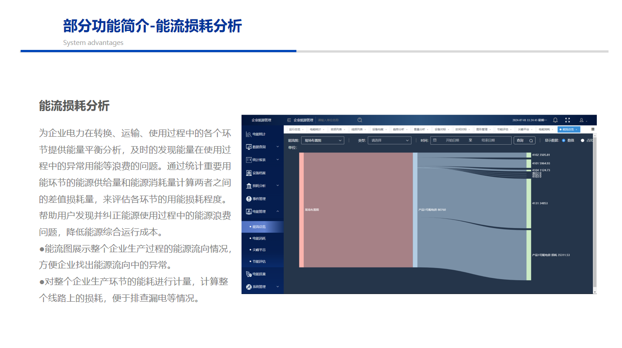Open the user profile icon menu
Image resolution: width=622 pixels, height=348 pixels.
(582, 120)
